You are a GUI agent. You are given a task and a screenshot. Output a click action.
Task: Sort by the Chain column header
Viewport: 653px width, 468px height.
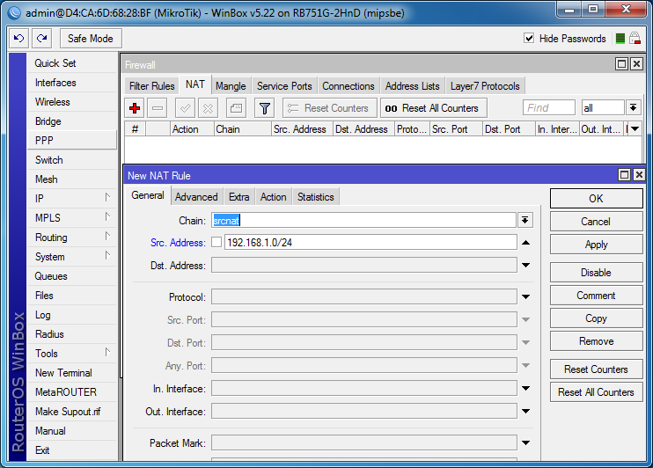pyautogui.click(x=242, y=129)
